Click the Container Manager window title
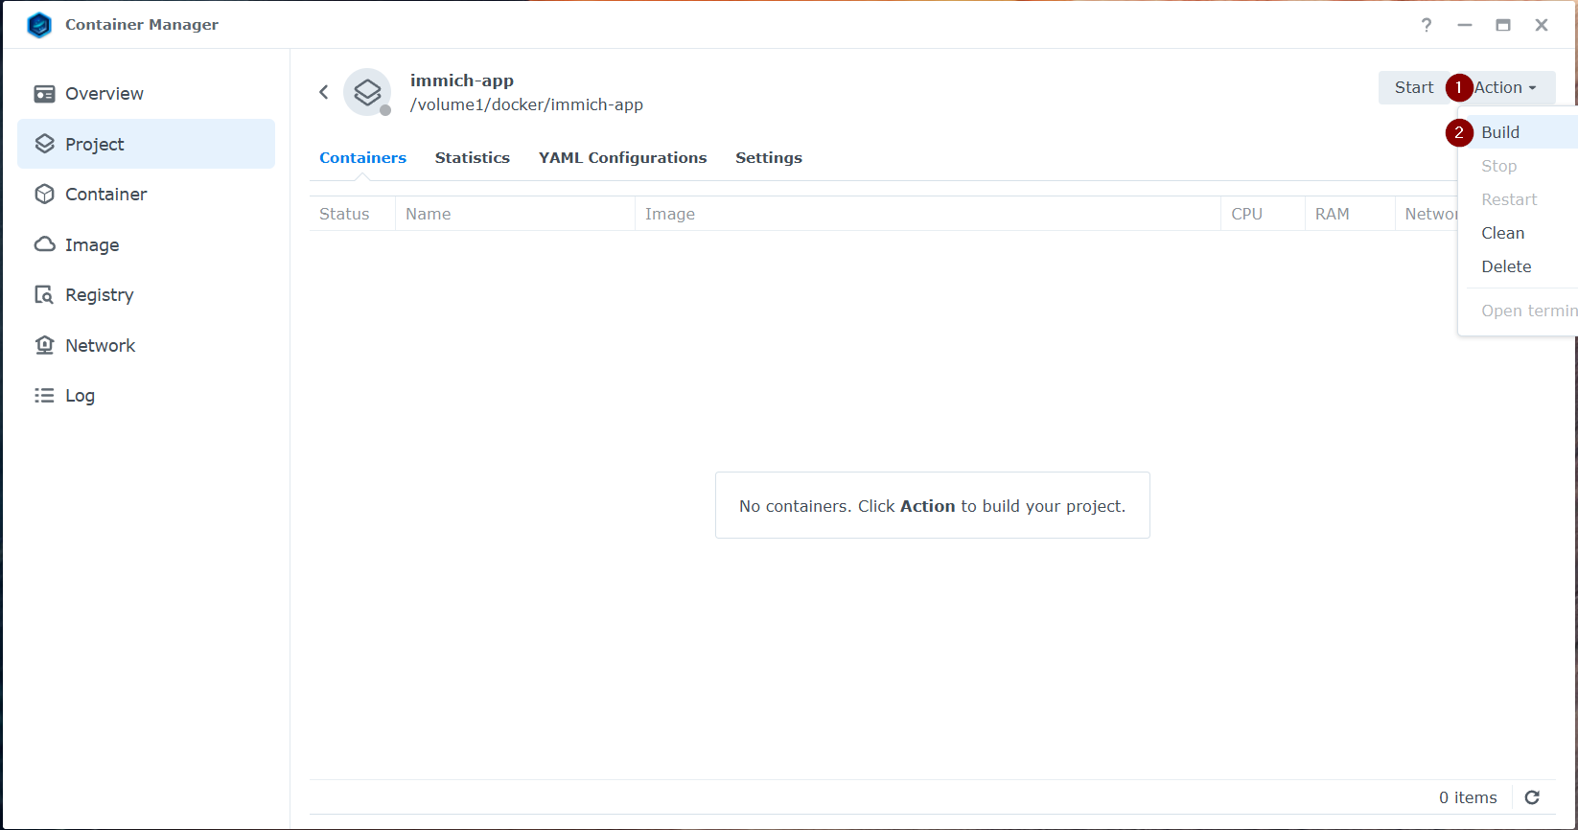The width and height of the screenshot is (1578, 830). (x=142, y=25)
